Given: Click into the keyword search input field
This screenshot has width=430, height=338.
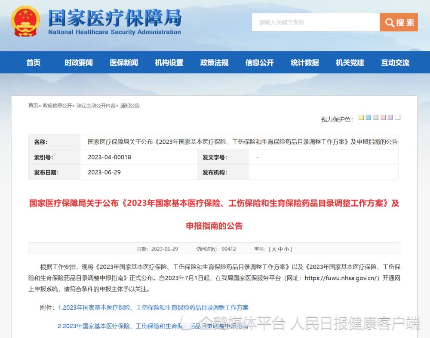Looking at the screenshot, I should coord(314,22).
